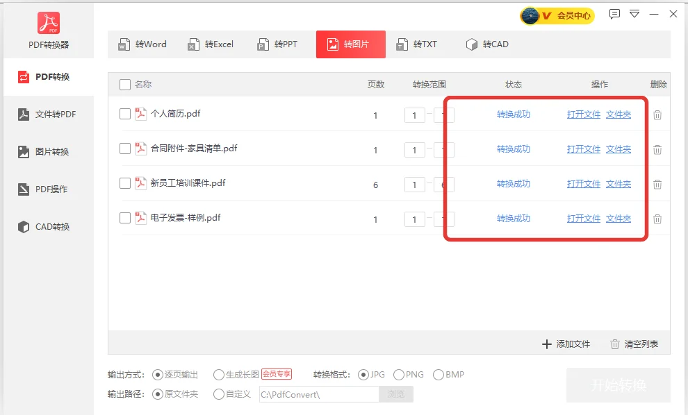This screenshot has height=415, width=688.
Task: Delete 电子发票-样例.pdf with its trash icon
Action: tap(657, 219)
